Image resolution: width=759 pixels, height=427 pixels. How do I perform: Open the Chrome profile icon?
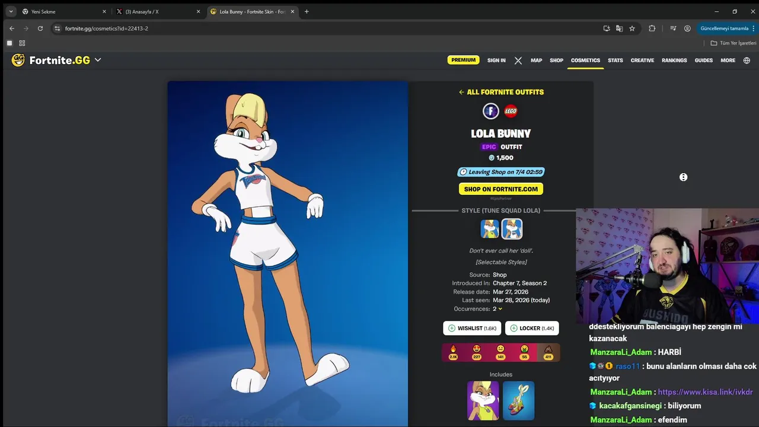pyautogui.click(x=687, y=28)
